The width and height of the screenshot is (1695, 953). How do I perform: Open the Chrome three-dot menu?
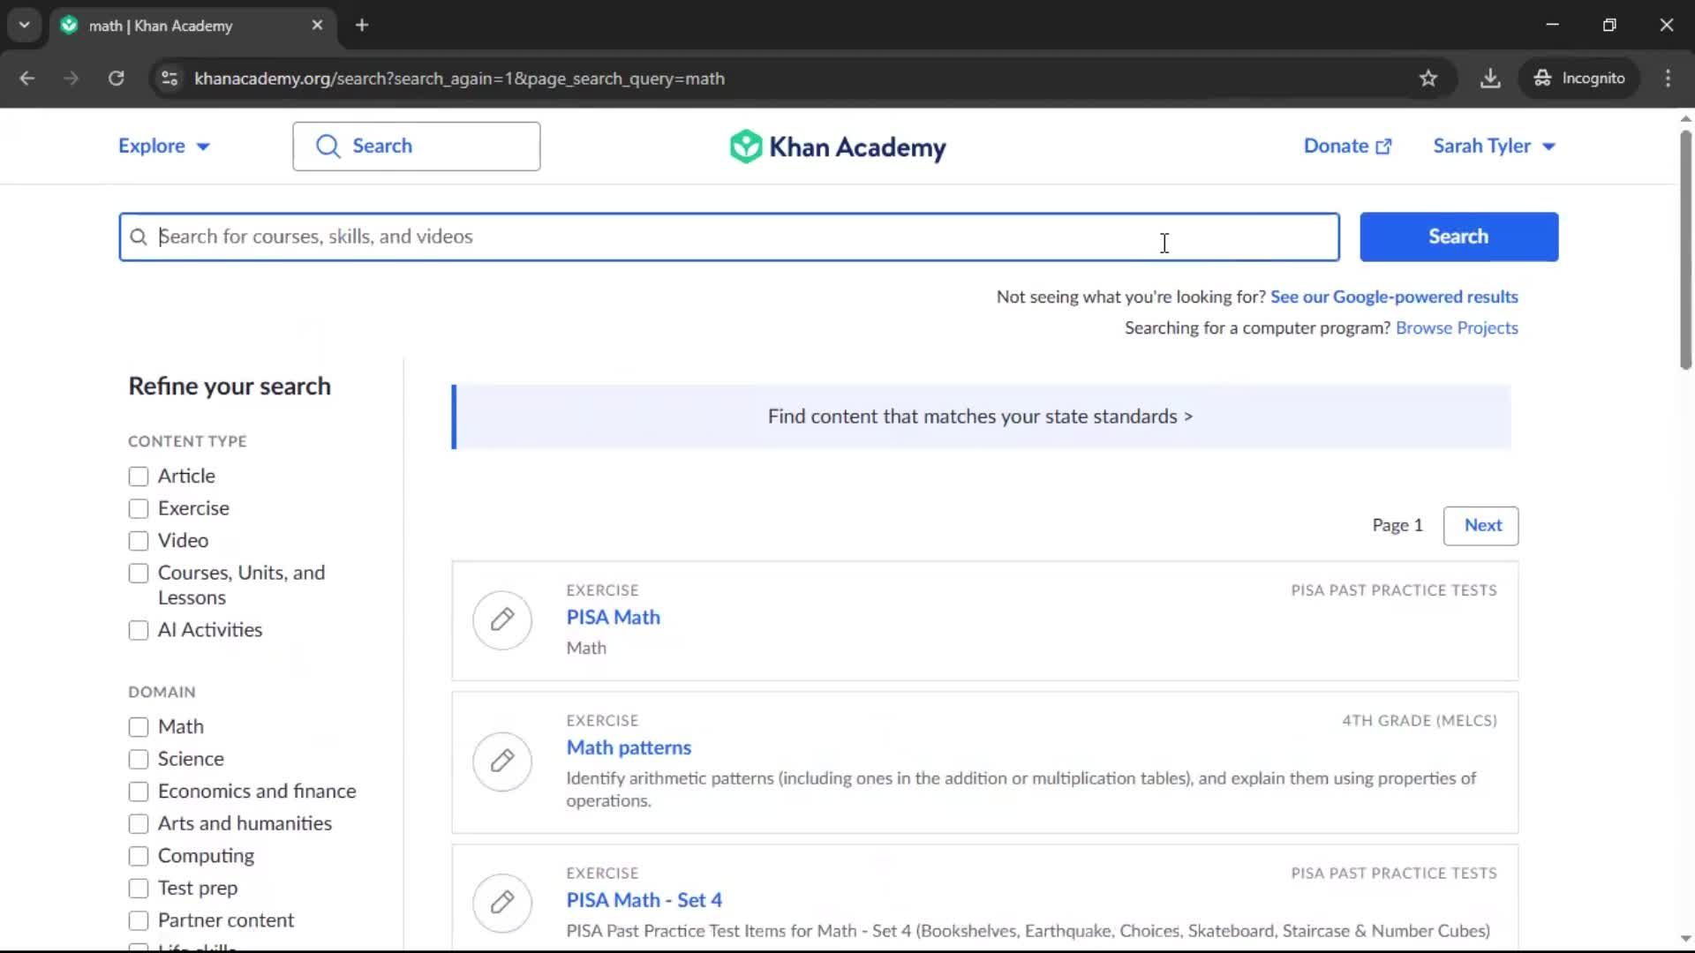1668,79
